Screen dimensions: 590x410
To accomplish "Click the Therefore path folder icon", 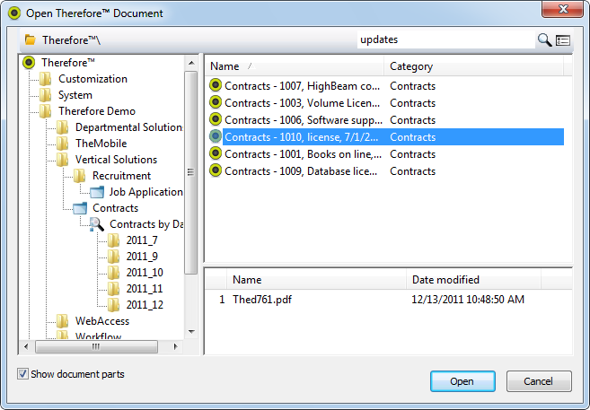I will pos(31,40).
